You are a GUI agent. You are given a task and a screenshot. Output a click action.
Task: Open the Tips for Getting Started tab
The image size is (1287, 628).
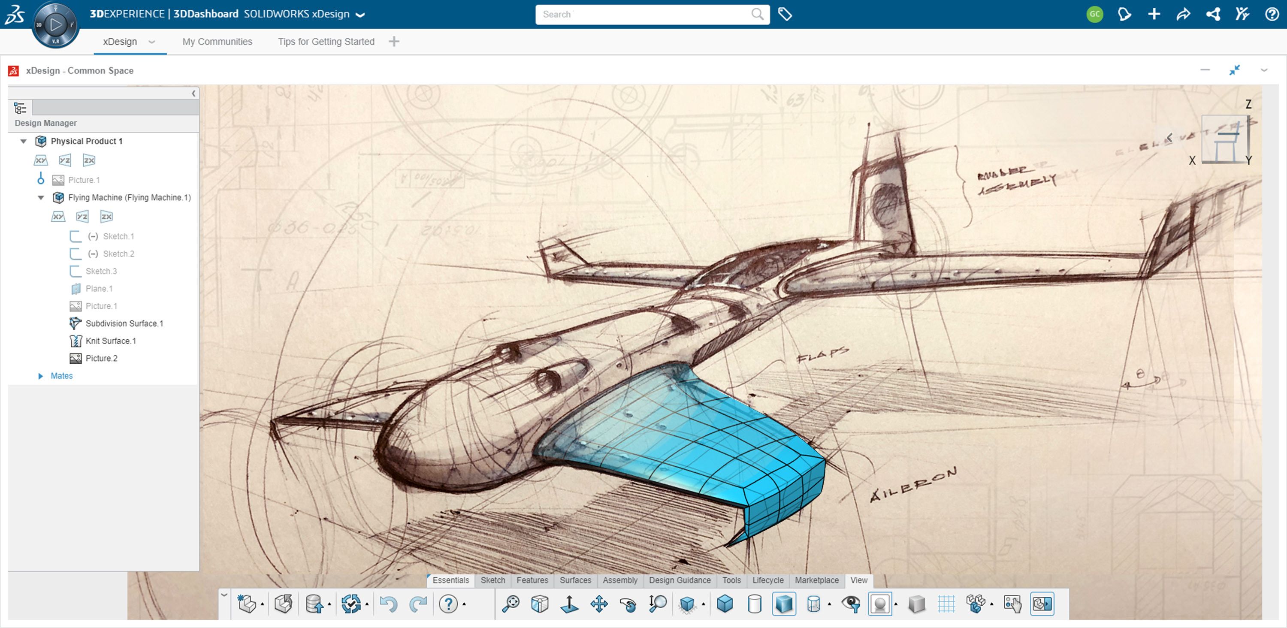pyautogui.click(x=326, y=42)
